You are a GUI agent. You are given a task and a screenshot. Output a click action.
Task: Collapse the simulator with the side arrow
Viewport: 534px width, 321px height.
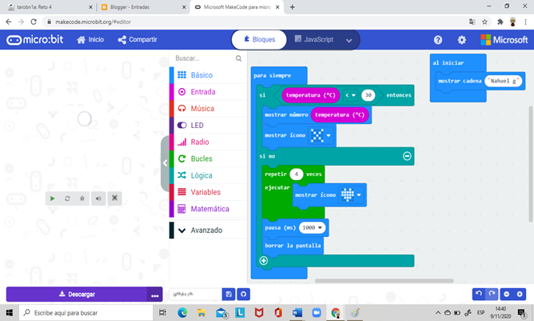[165, 163]
